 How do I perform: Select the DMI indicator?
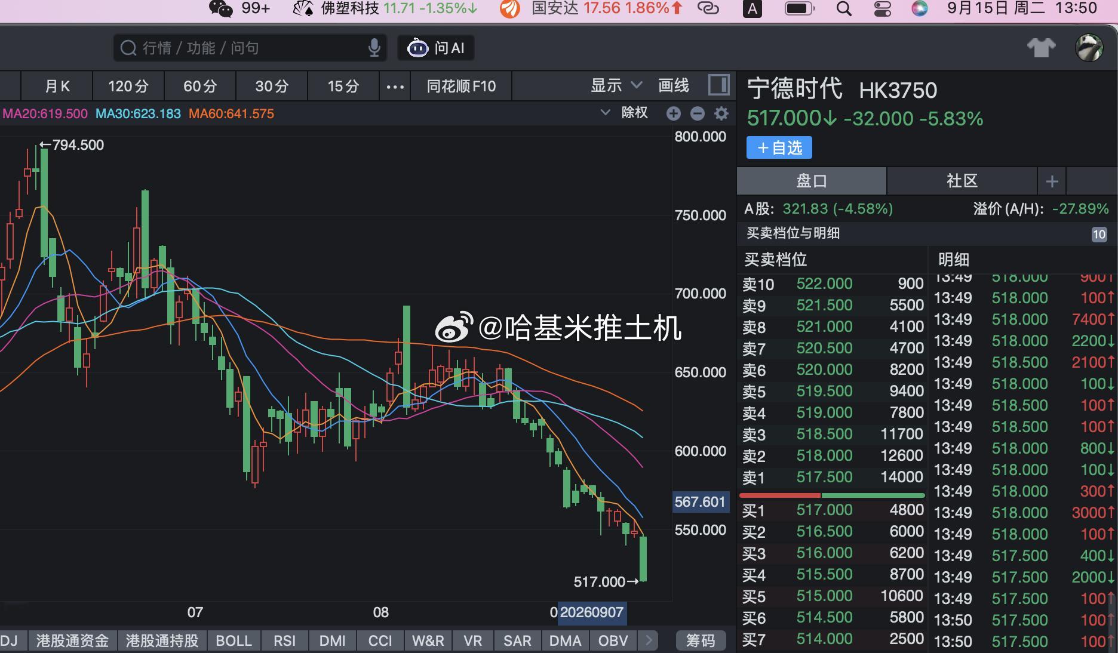333,641
